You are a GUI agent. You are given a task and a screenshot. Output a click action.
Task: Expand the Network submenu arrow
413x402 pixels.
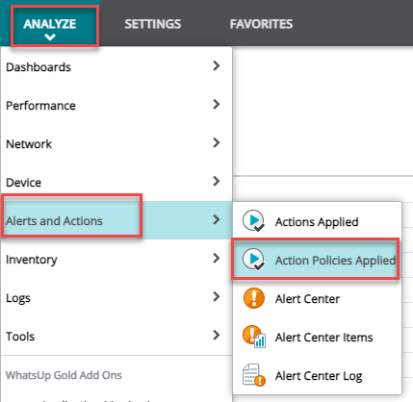click(x=217, y=142)
